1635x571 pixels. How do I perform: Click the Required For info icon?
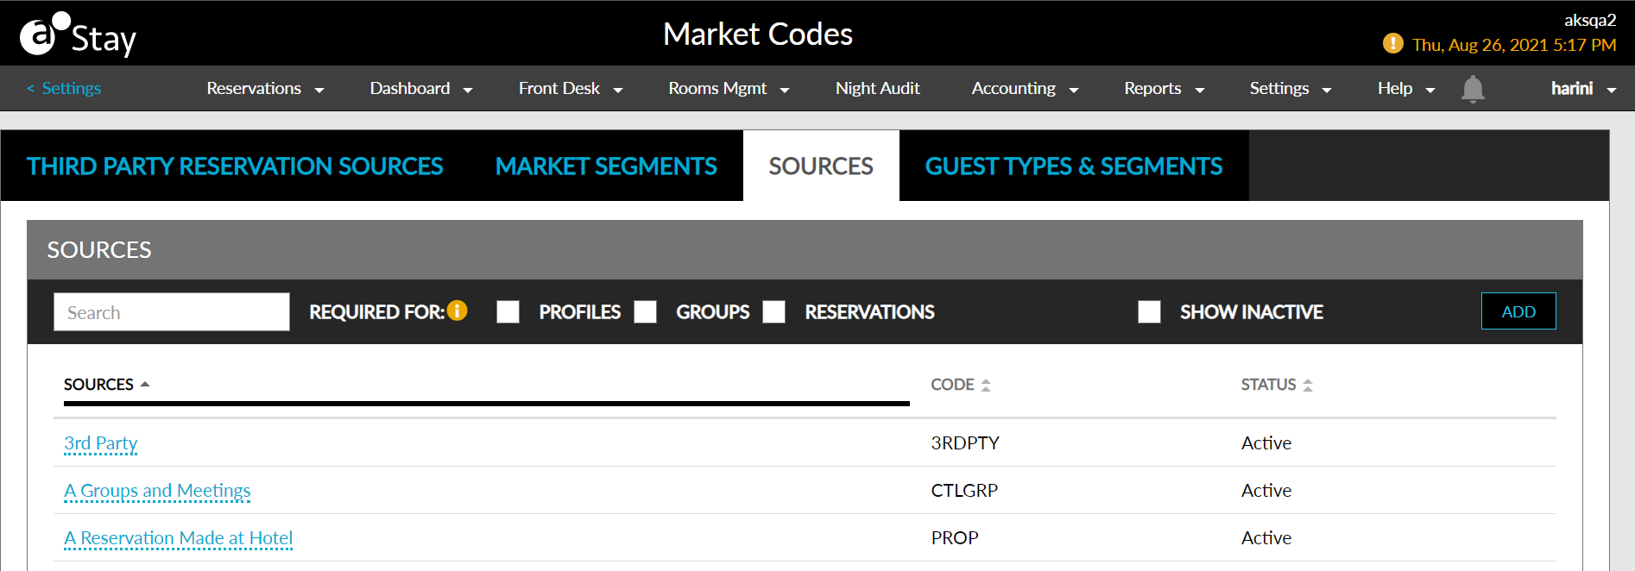coord(458,311)
